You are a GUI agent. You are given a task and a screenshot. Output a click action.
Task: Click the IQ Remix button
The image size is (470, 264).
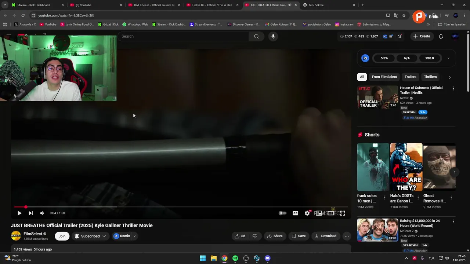pyautogui.click(x=122, y=236)
